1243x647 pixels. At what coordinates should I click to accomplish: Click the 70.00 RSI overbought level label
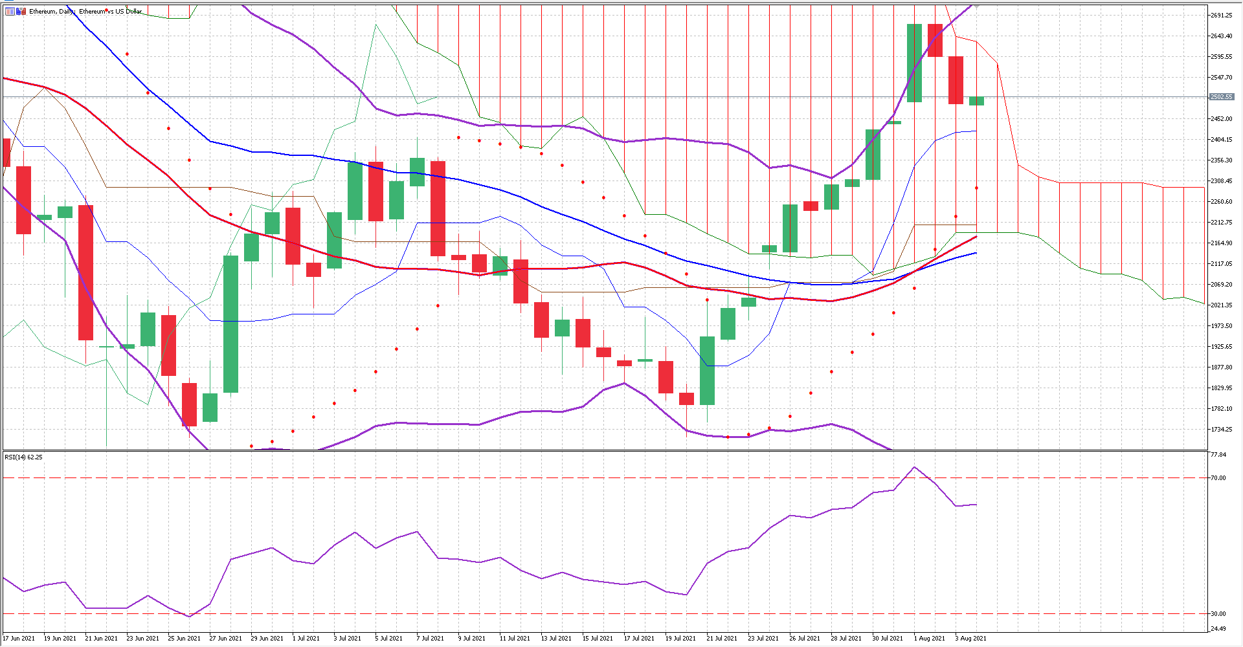click(x=1218, y=478)
